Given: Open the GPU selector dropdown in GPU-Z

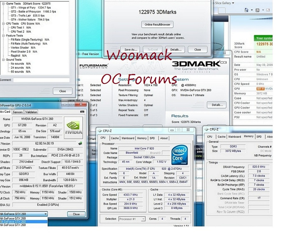Looking at the screenshot, I should [x=45, y=214].
